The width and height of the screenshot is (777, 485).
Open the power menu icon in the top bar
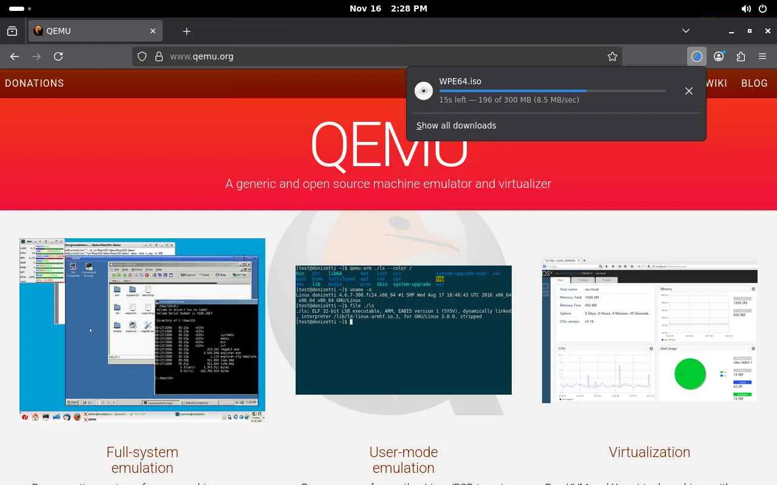click(763, 8)
